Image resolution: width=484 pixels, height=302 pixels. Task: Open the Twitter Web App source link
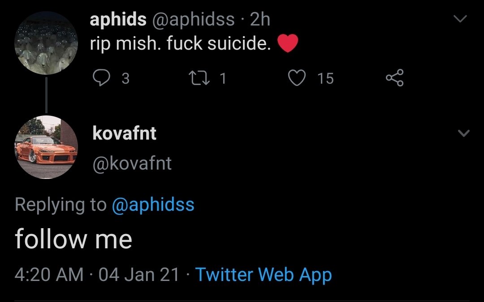264,274
